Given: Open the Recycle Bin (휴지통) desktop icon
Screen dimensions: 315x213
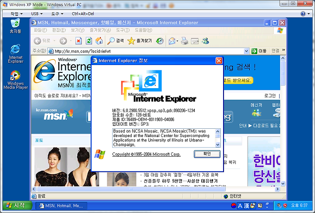Looking at the screenshot, I should click(15, 26).
